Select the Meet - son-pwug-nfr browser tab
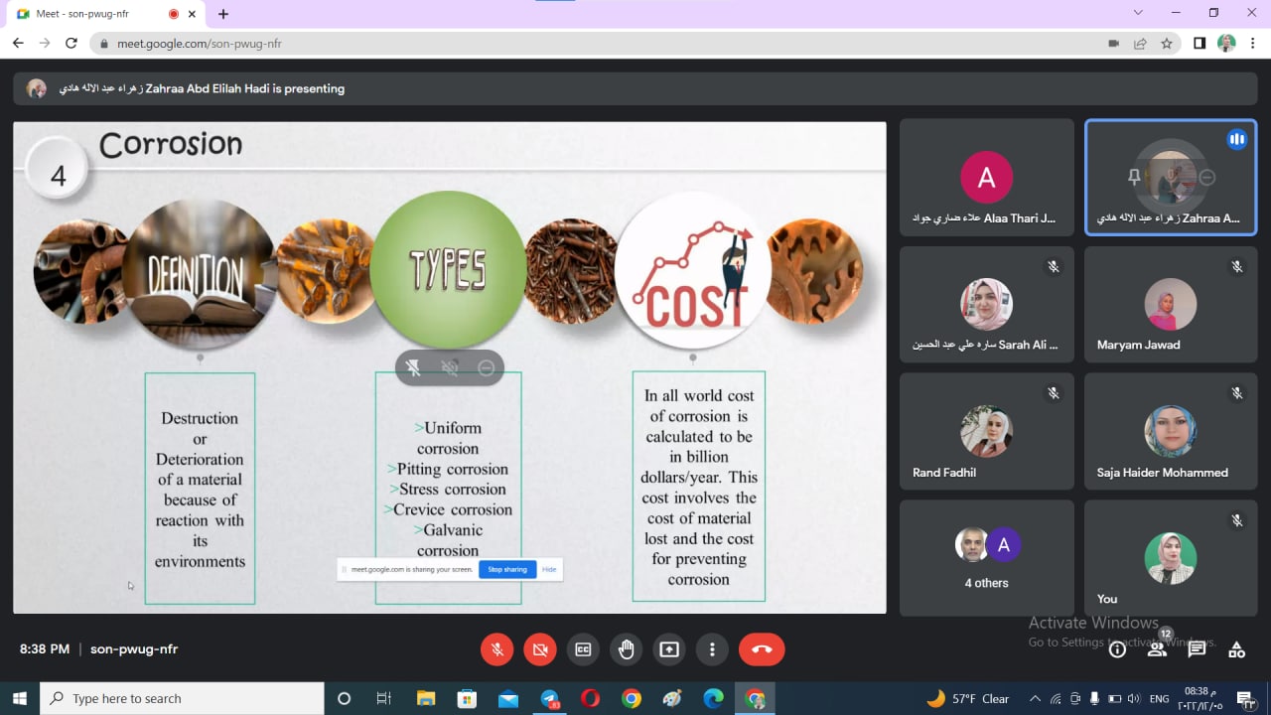This screenshot has height=715, width=1271. tap(89, 14)
